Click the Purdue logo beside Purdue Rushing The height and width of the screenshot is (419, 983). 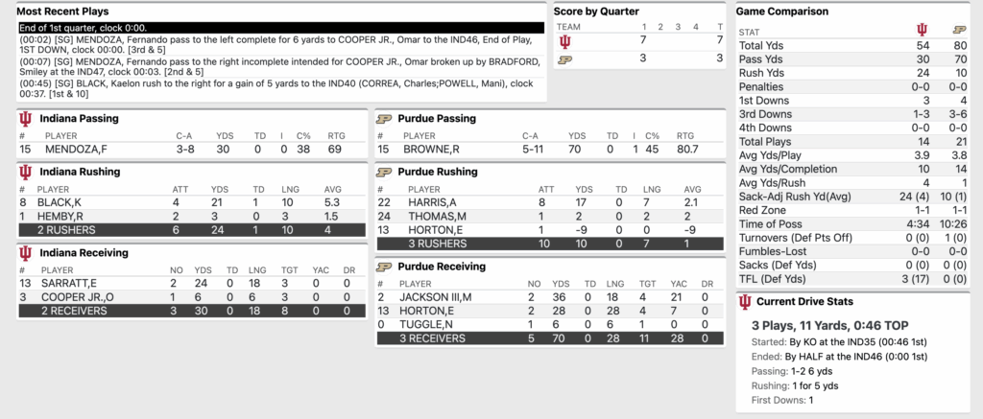384,172
